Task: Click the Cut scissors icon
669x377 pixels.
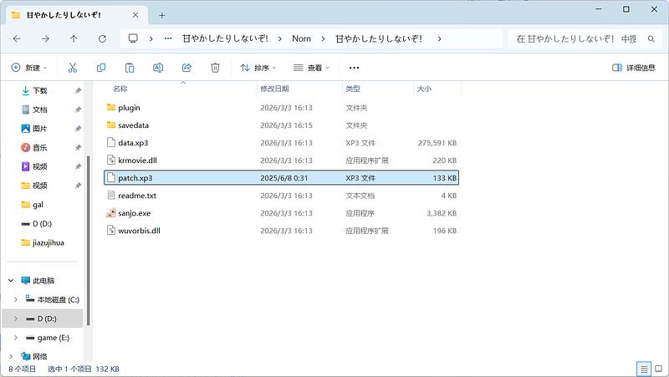Action: click(x=73, y=68)
